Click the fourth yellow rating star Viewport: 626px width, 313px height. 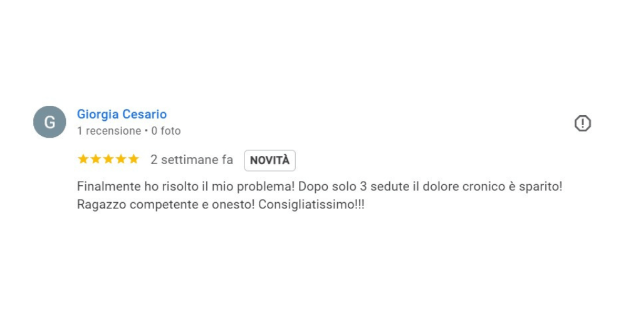121,159
